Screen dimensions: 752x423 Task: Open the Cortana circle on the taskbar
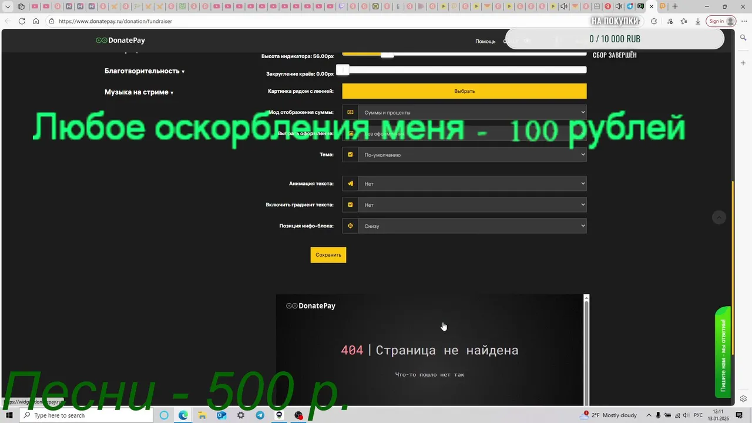pyautogui.click(x=164, y=415)
